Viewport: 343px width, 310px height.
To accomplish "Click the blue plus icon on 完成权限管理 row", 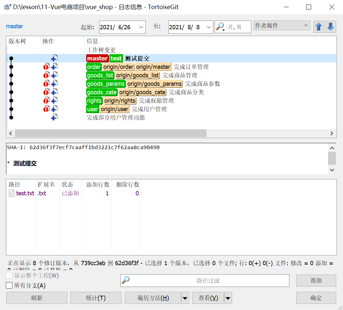I will coord(54,100).
